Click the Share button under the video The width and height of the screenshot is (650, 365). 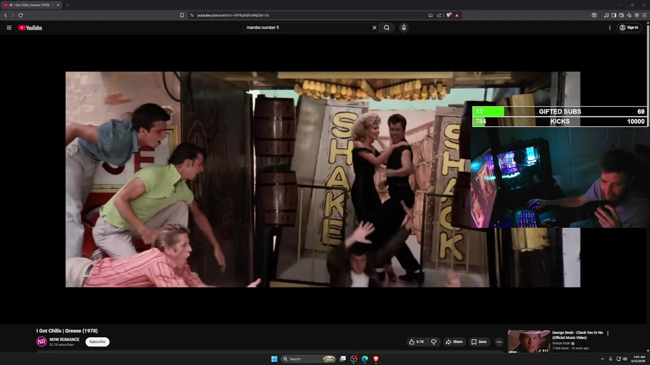(x=454, y=342)
